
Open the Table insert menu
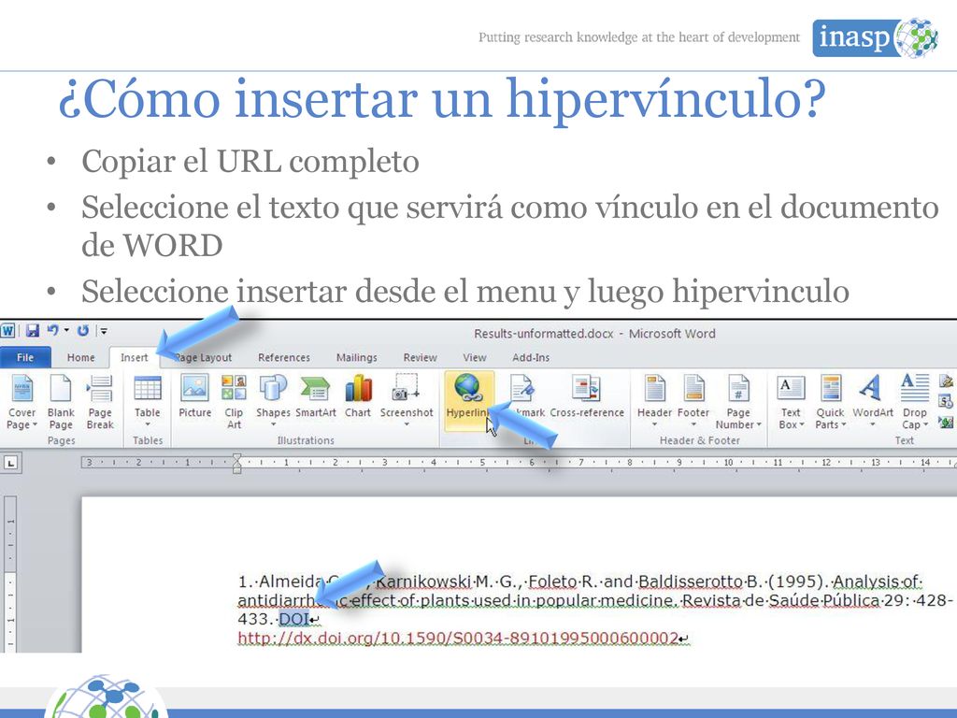[147, 401]
